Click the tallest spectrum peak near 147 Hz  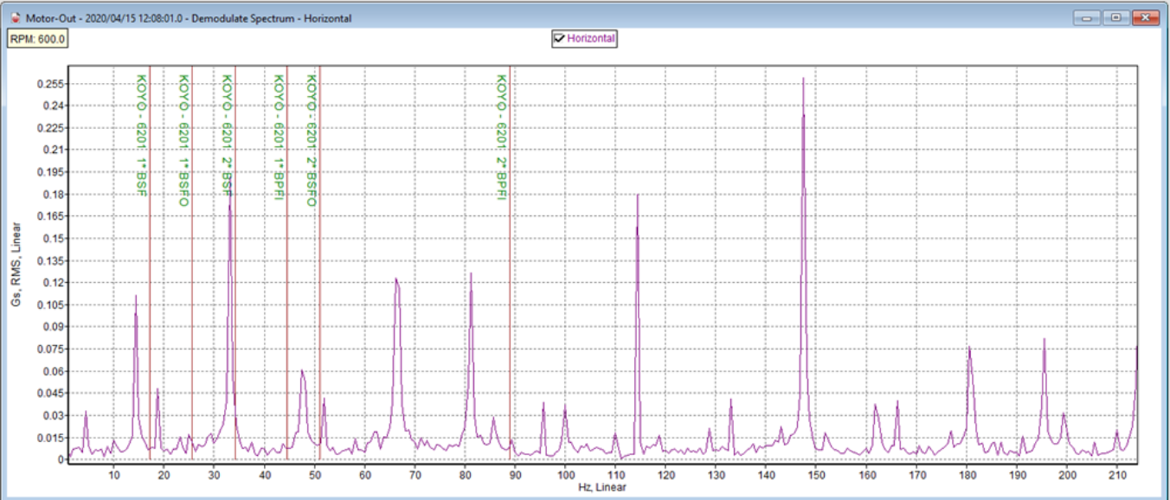(x=803, y=79)
